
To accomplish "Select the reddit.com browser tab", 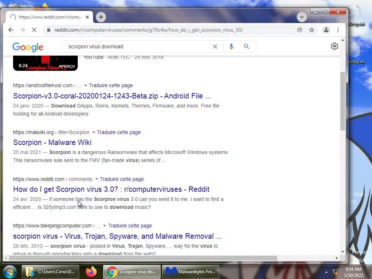I will coord(49,17).
